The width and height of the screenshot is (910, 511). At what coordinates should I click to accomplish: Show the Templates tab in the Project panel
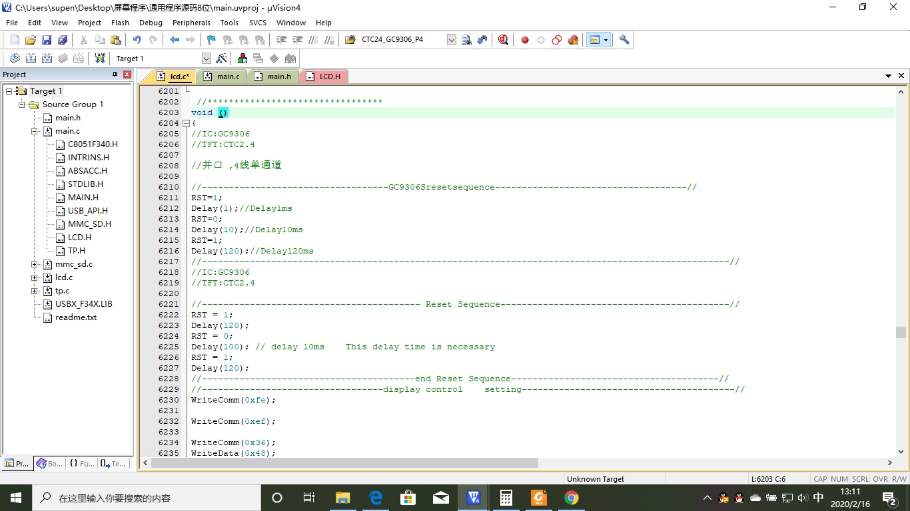[x=113, y=464]
